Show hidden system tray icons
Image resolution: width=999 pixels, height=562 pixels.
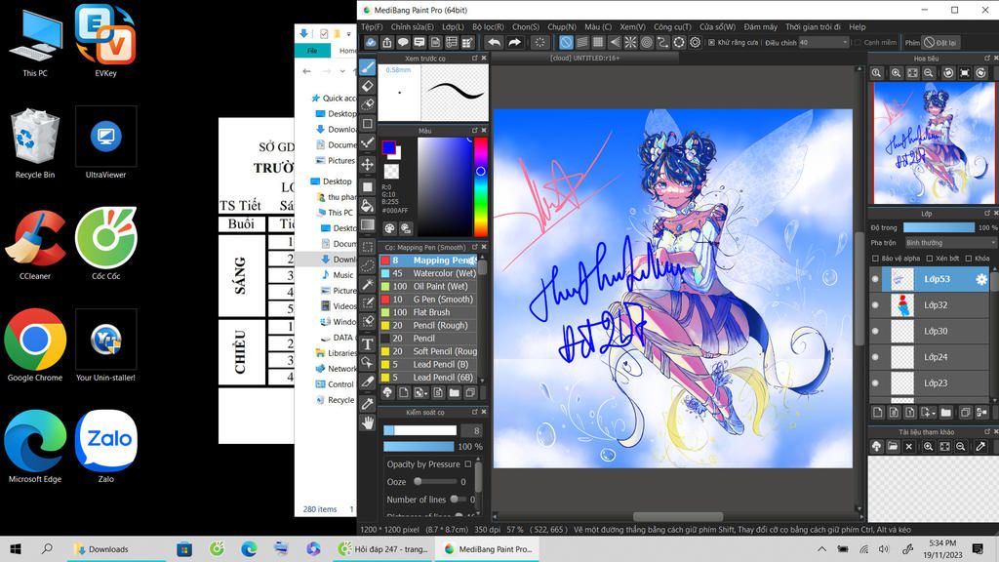821,548
